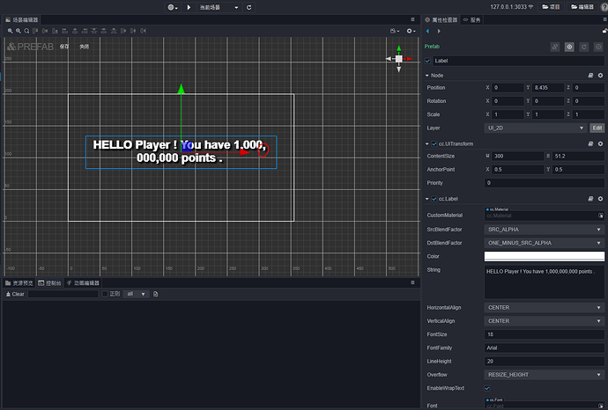Click the Font asset picker icon
Viewport: 608px width, 410px height.
click(601, 406)
